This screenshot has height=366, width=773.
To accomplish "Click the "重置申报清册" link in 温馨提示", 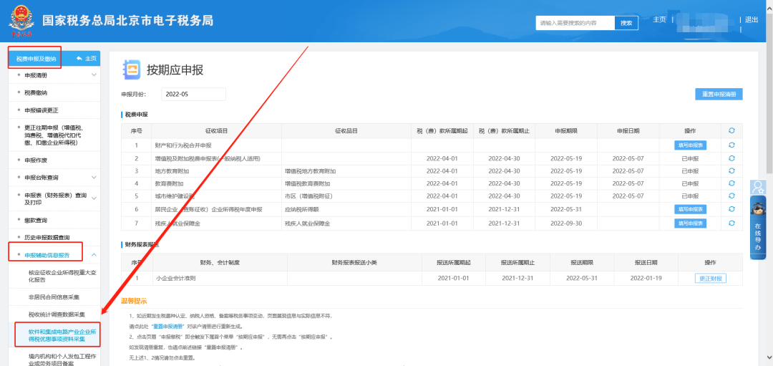I will [x=167, y=327].
